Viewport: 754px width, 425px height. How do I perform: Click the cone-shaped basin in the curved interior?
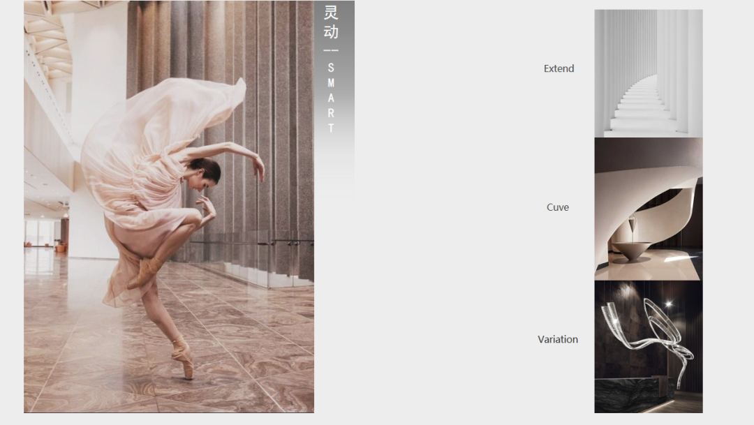(x=633, y=251)
